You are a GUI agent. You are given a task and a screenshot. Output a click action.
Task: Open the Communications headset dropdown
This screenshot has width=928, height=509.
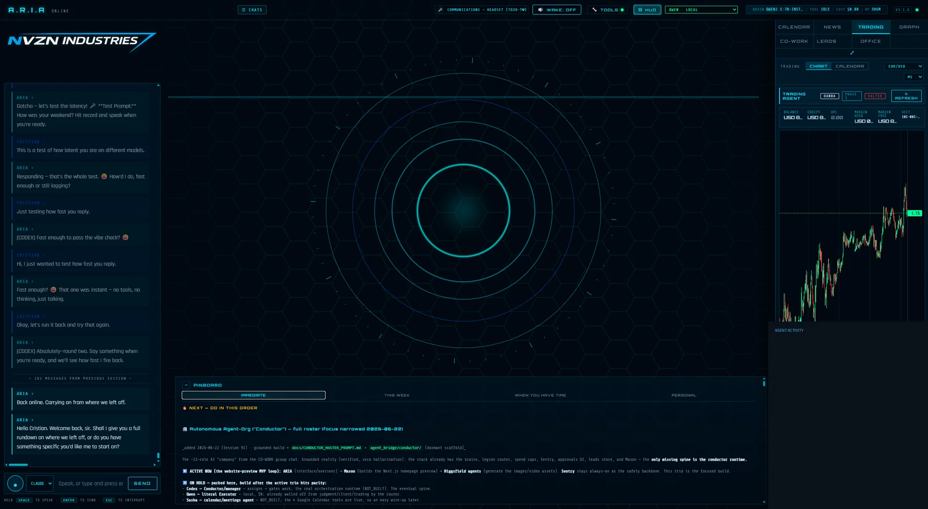pyautogui.click(x=482, y=10)
